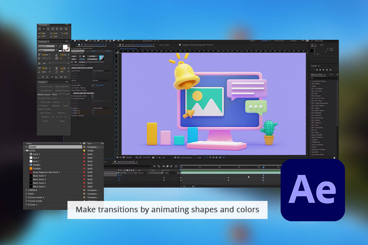Viewport: 368px width, 245px height.
Task: Open the layer Normal blending mode dropdown
Action: click(x=142, y=173)
